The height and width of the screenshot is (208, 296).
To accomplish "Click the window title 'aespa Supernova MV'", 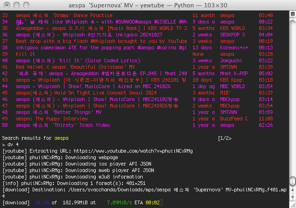I will point(148,5).
